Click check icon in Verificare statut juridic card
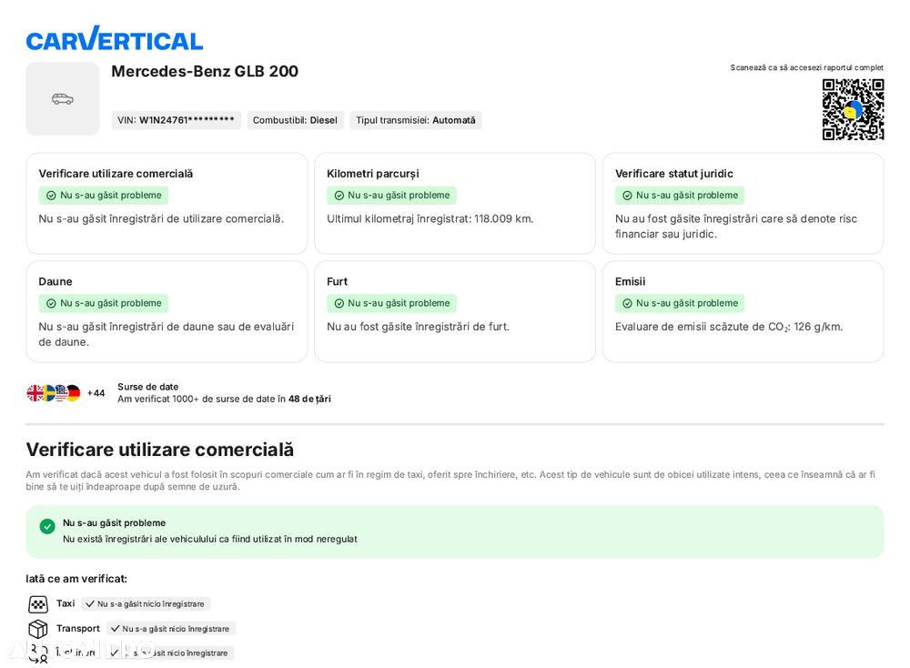Viewport: 910px width, 668px height. 627,196
